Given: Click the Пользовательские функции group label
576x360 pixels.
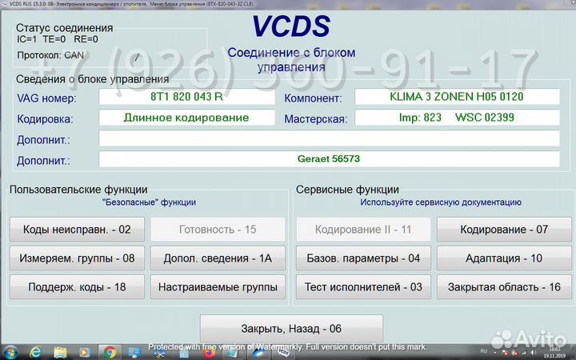Looking at the screenshot, I should 78,190.
